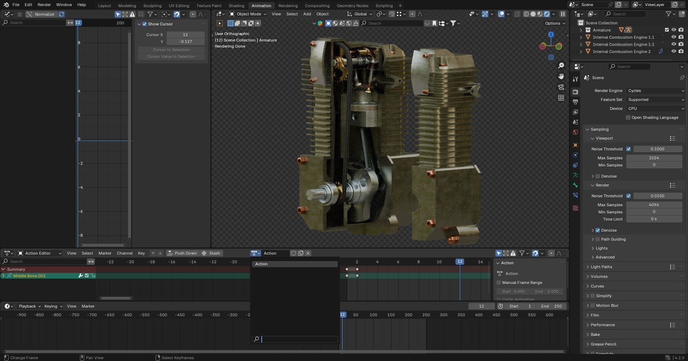This screenshot has width=688, height=361.
Task: Toggle Viewport Noise Threshold checkbox
Action: click(x=628, y=149)
